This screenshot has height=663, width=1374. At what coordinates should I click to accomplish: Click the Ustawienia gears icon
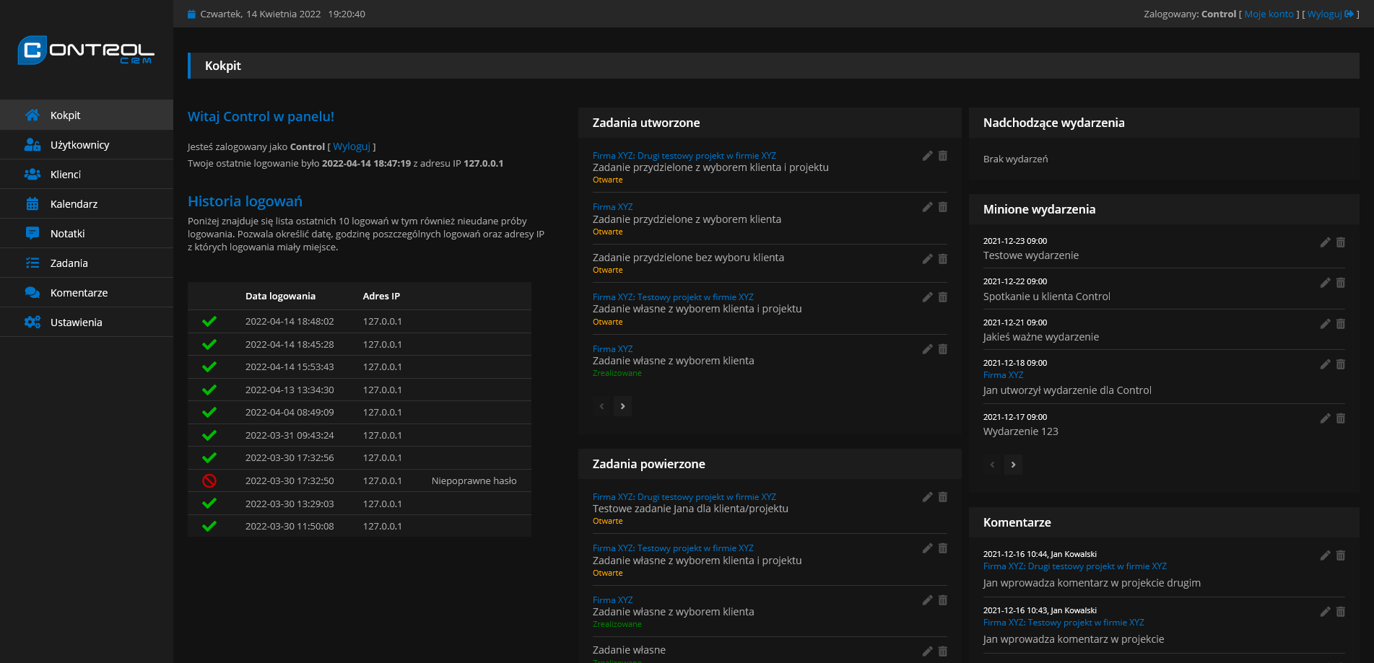pyautogui.click(x=32, y=322)
